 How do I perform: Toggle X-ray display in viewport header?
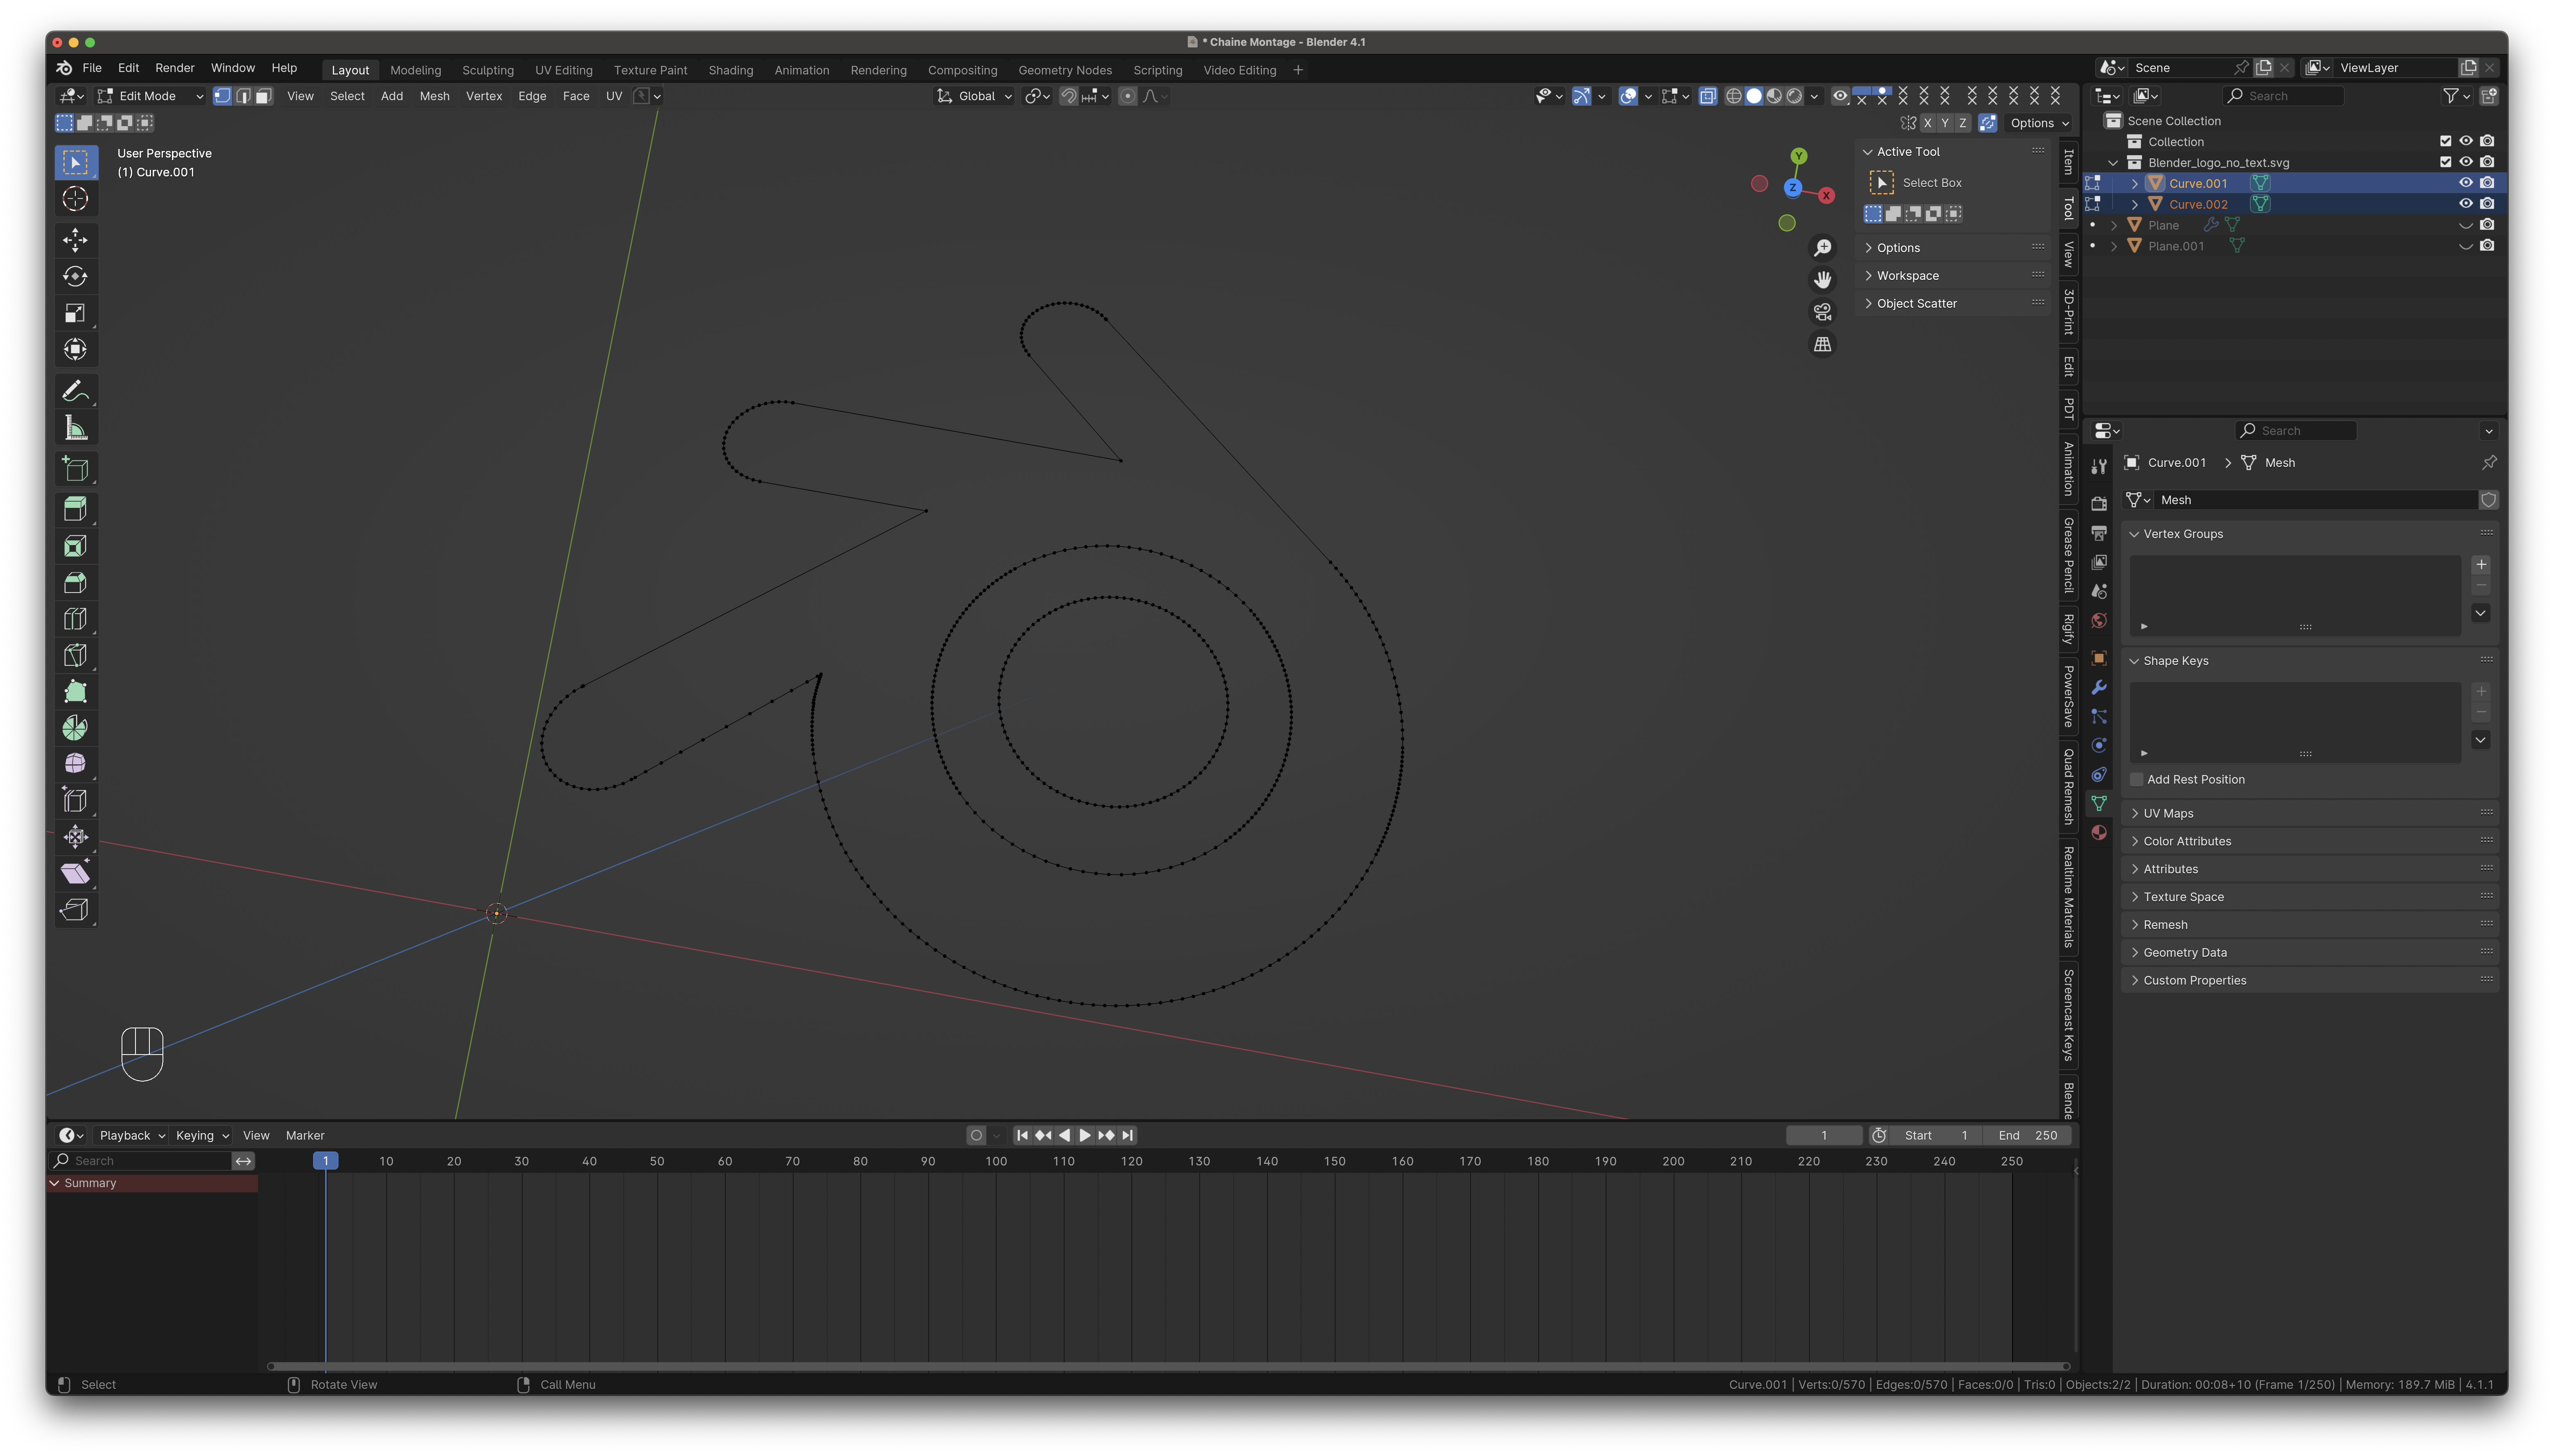(1708, 96)
